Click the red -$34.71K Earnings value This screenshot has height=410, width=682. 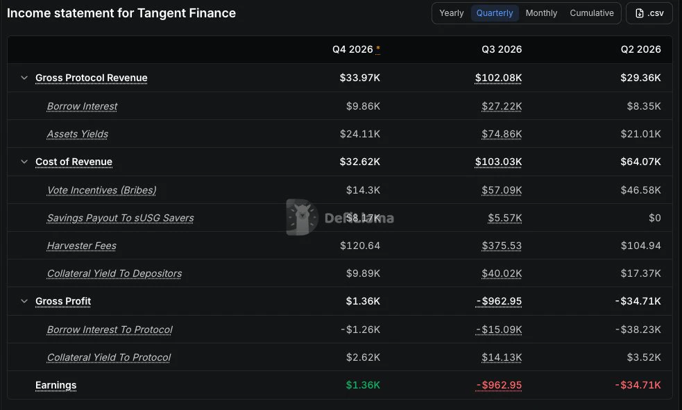(638, 385)
